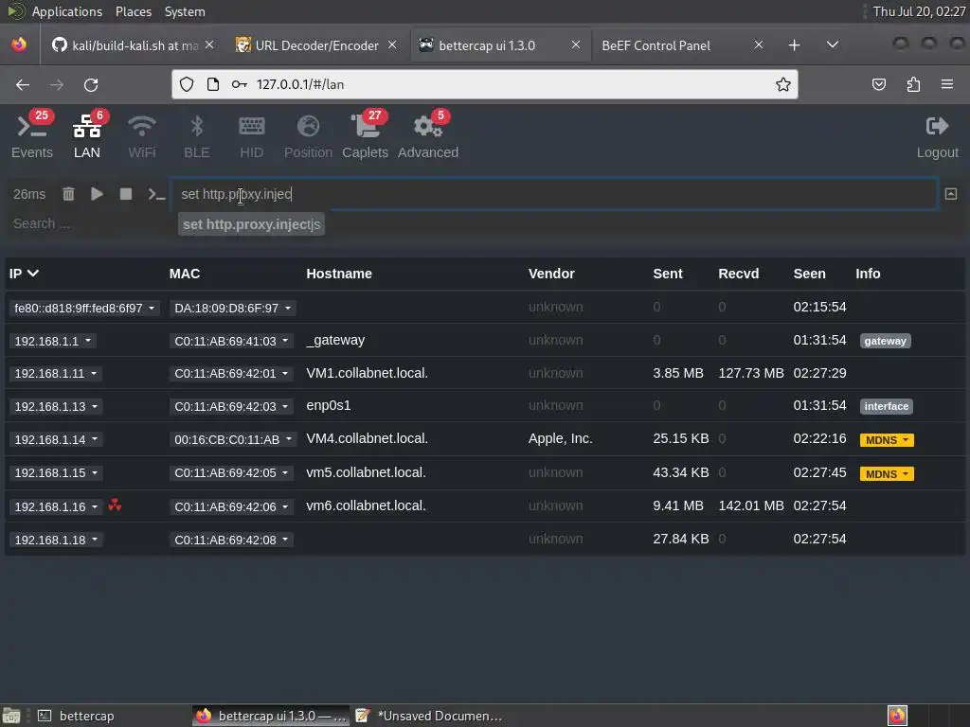Open the Places menu

click(134, 11)
